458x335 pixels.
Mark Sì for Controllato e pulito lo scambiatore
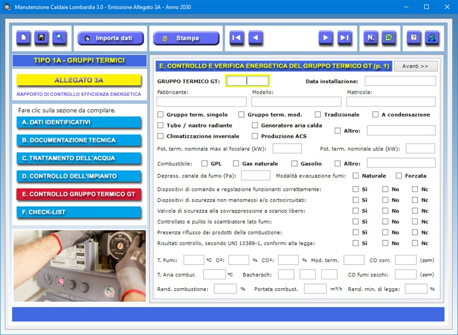pyautogui.click(x=355, y=222)
